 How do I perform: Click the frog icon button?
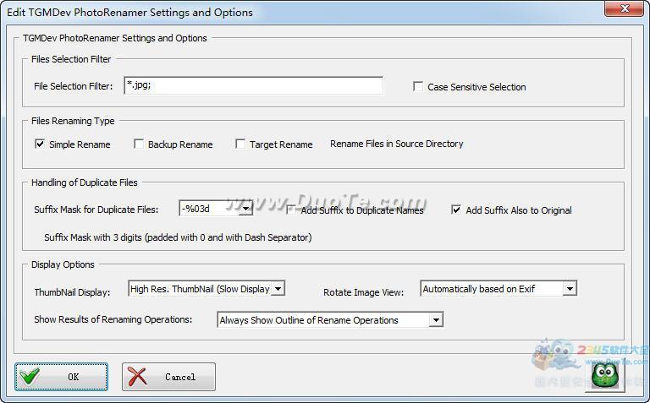point(605,375)
